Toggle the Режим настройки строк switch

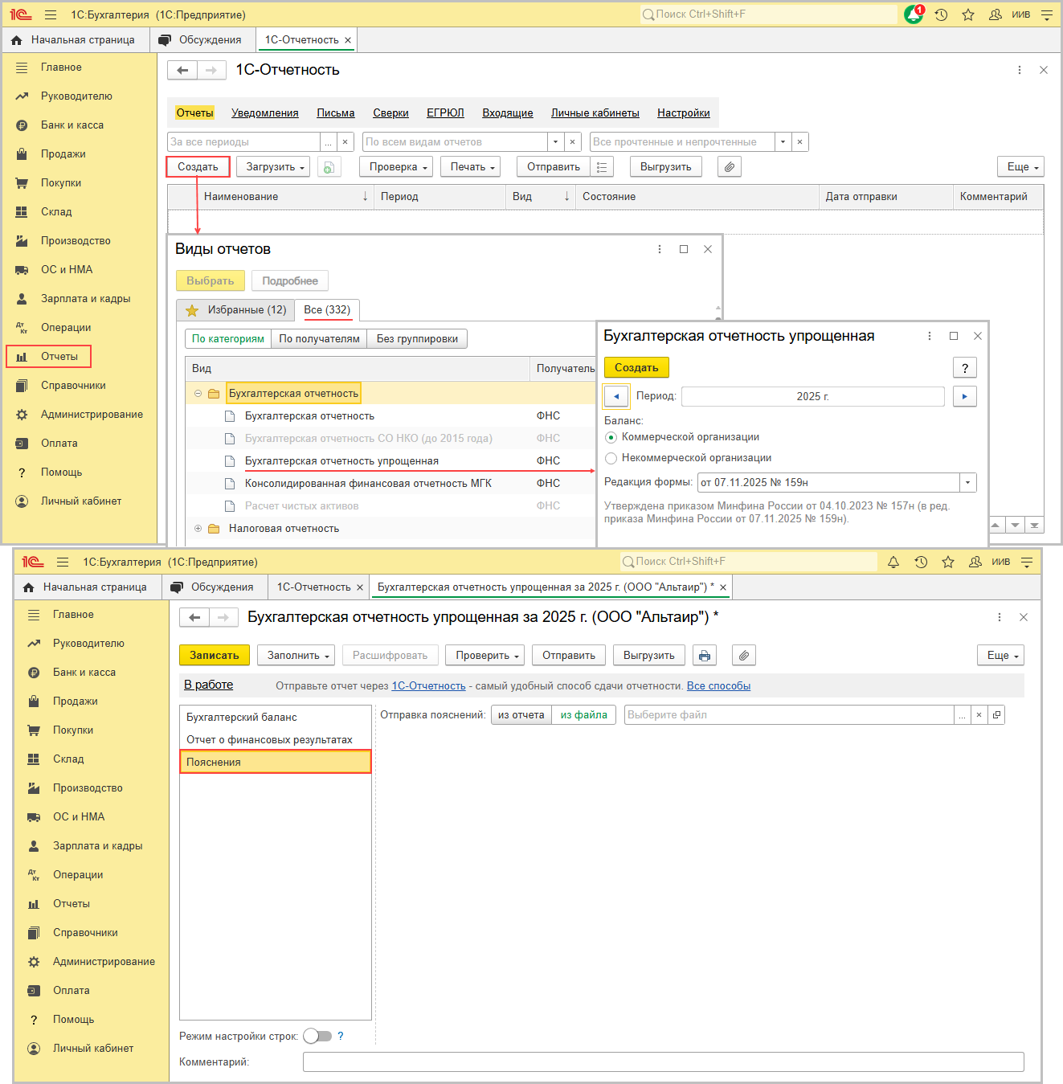tap(317, 1036)
